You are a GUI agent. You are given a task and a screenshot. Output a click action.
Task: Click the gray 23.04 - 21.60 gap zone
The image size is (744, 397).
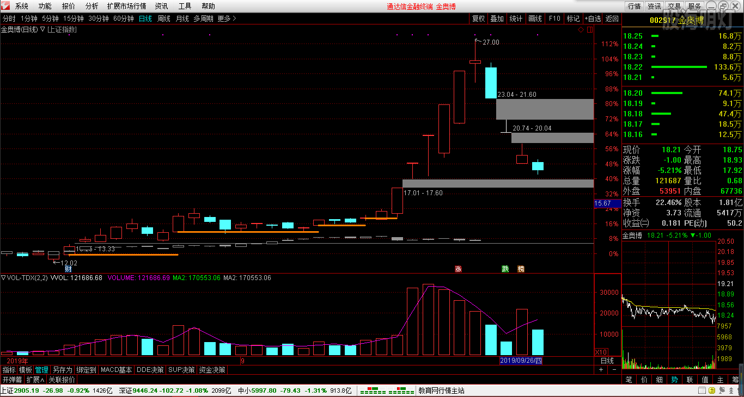point(545,109)
